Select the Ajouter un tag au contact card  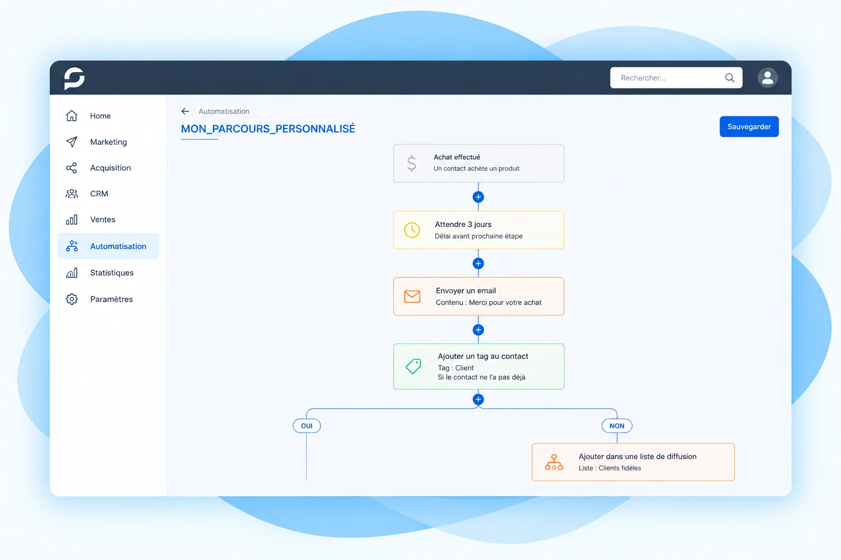click(x=479, y=366)
